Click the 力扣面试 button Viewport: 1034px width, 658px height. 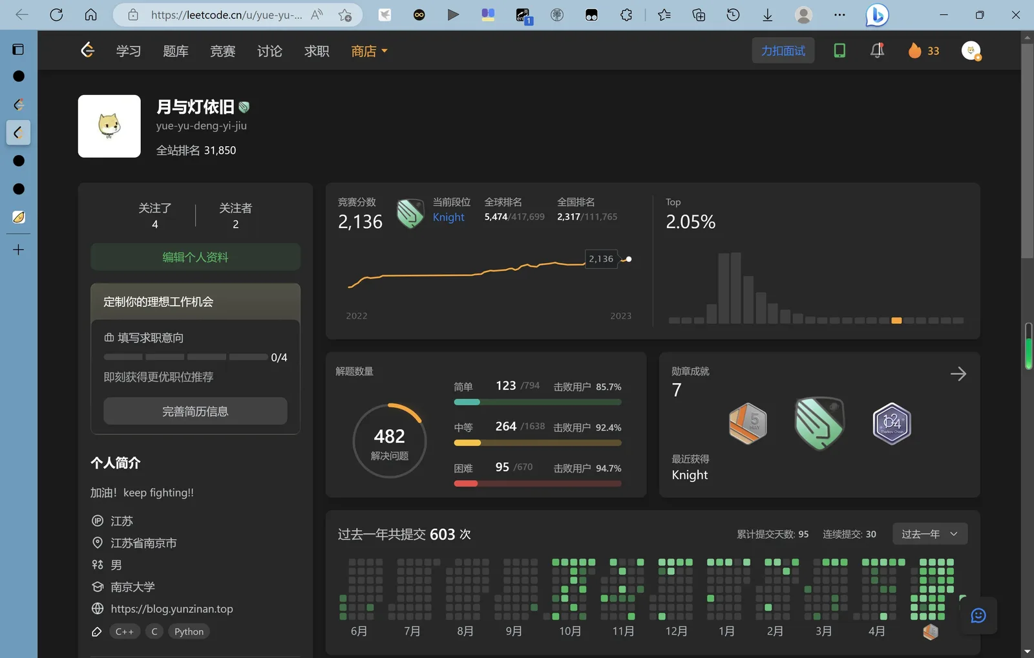pos(783,50)
